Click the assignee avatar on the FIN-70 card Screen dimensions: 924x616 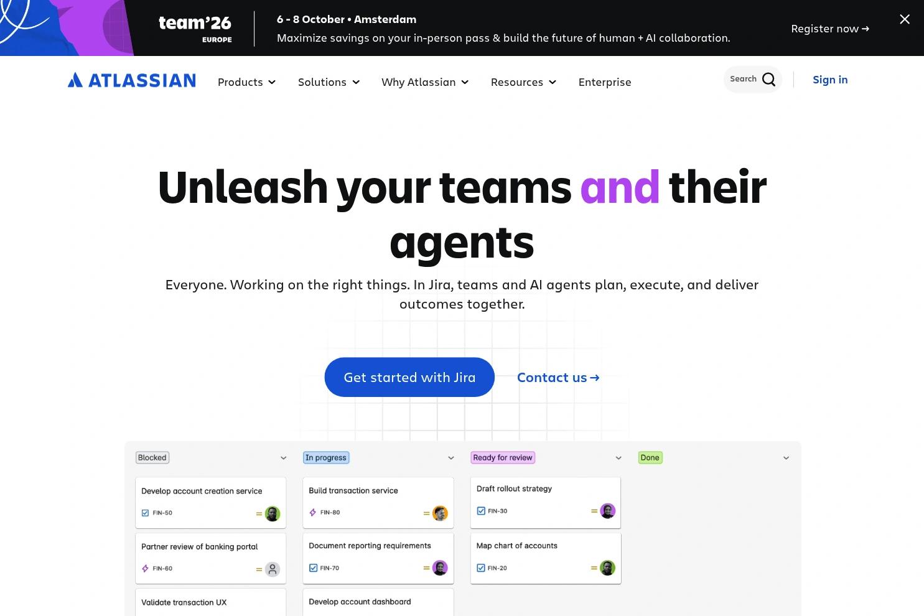(440, 568)
